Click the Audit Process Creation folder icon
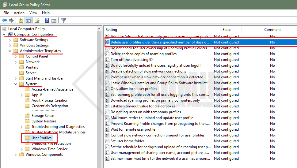Image resolution: width=297 pixels, height=168 pixels. pos(28,100)
